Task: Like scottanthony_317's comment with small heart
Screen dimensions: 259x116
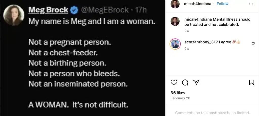Action: 253,44
